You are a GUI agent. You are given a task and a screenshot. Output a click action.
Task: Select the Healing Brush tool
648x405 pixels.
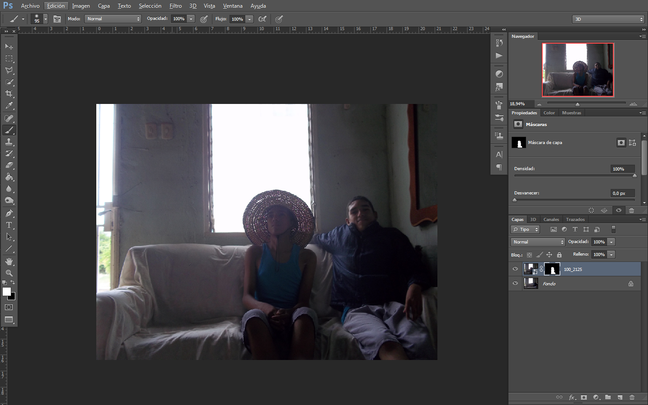point(9,118)
